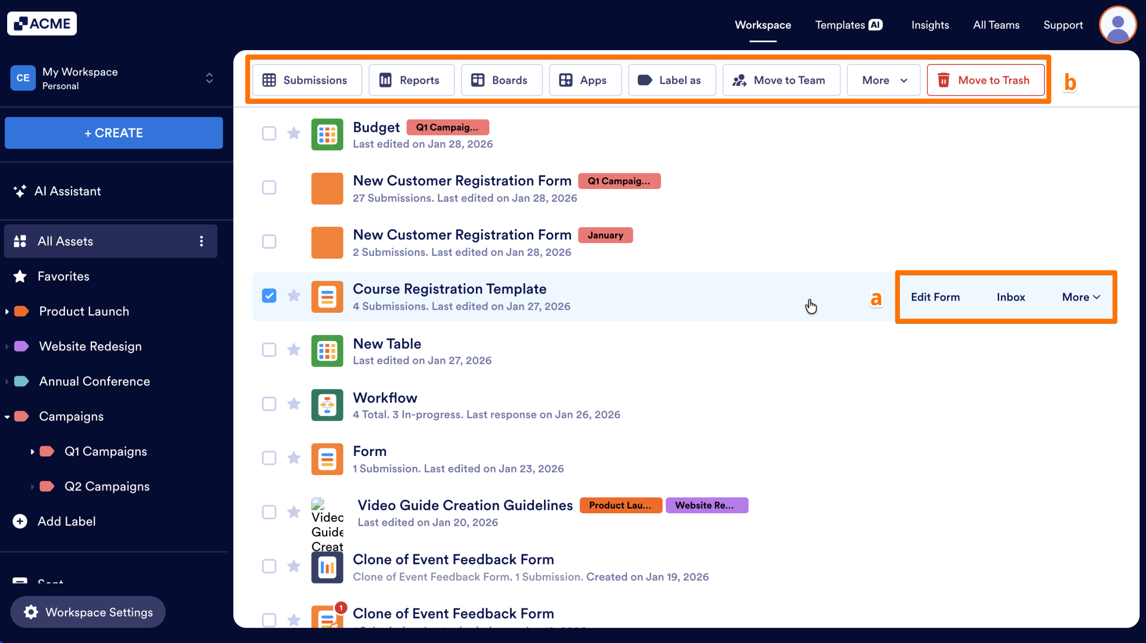Viewport: 1146px width, 643px height.
Task: Click the ACME logo
Action: pos(42,24)
